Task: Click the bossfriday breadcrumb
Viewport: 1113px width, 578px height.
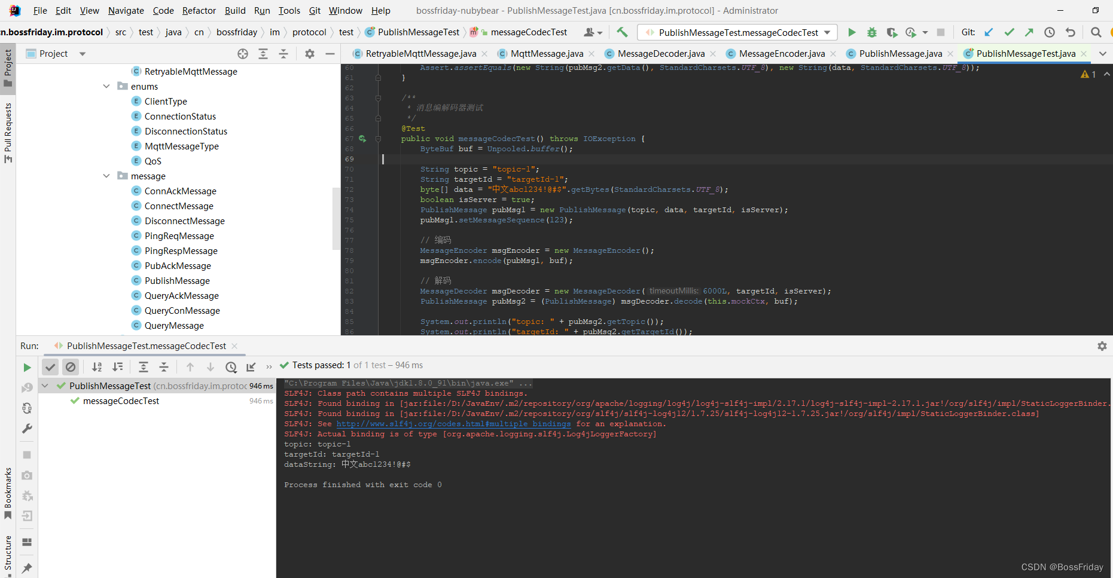Action: tap(237, 32)
